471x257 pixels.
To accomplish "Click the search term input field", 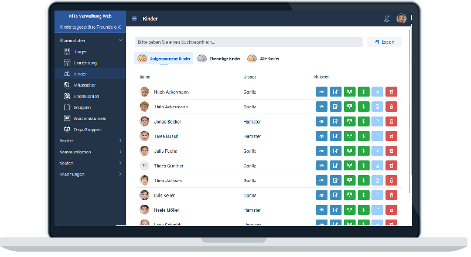I will 248,42.
